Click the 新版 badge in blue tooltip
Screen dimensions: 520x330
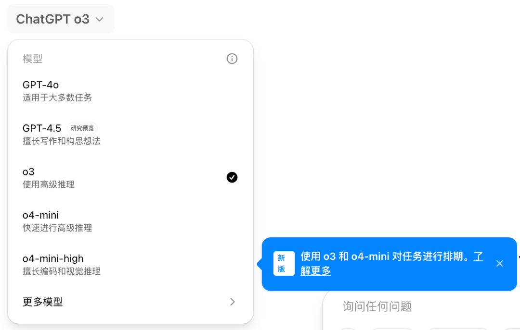click(x=284, y=263)
